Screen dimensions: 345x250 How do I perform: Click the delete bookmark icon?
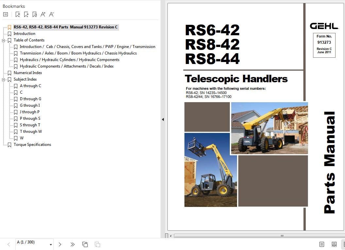pyautogui.click(x=18, y=14)
